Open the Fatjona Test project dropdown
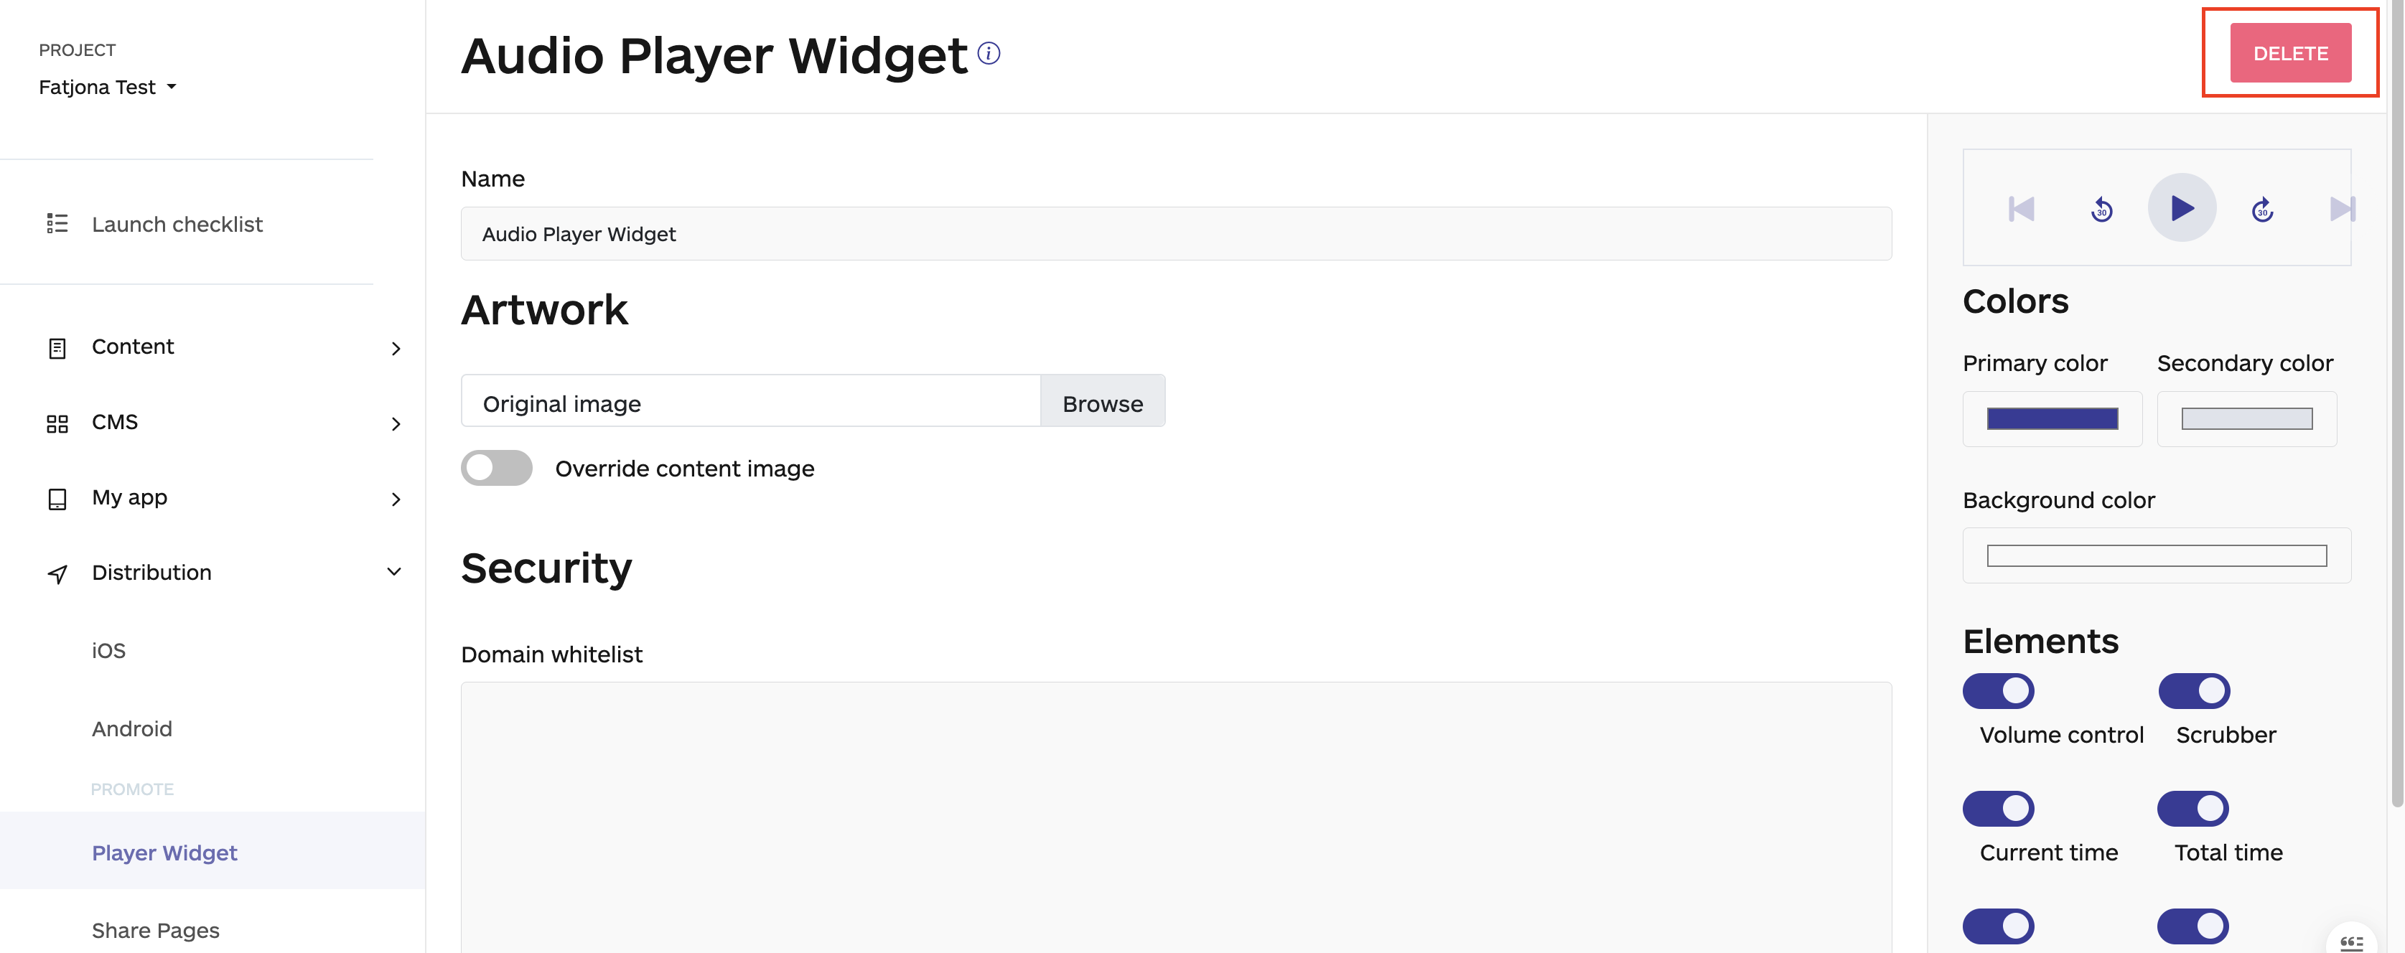The image size is (2405, 953). (106, 86)
